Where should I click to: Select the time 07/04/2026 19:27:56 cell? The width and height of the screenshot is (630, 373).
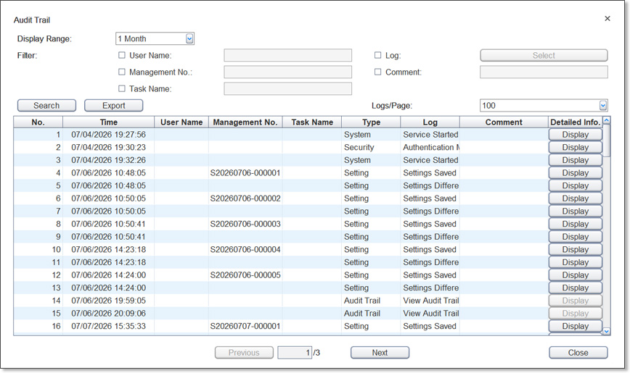[x=108, y=135]
